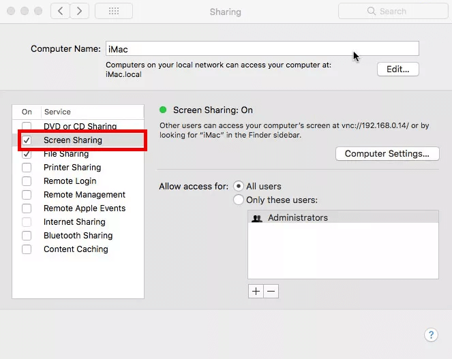Uncheck the Screen Sharing checkbox
The height and width of the screenshot is (359, 452).
click(27, 140)
